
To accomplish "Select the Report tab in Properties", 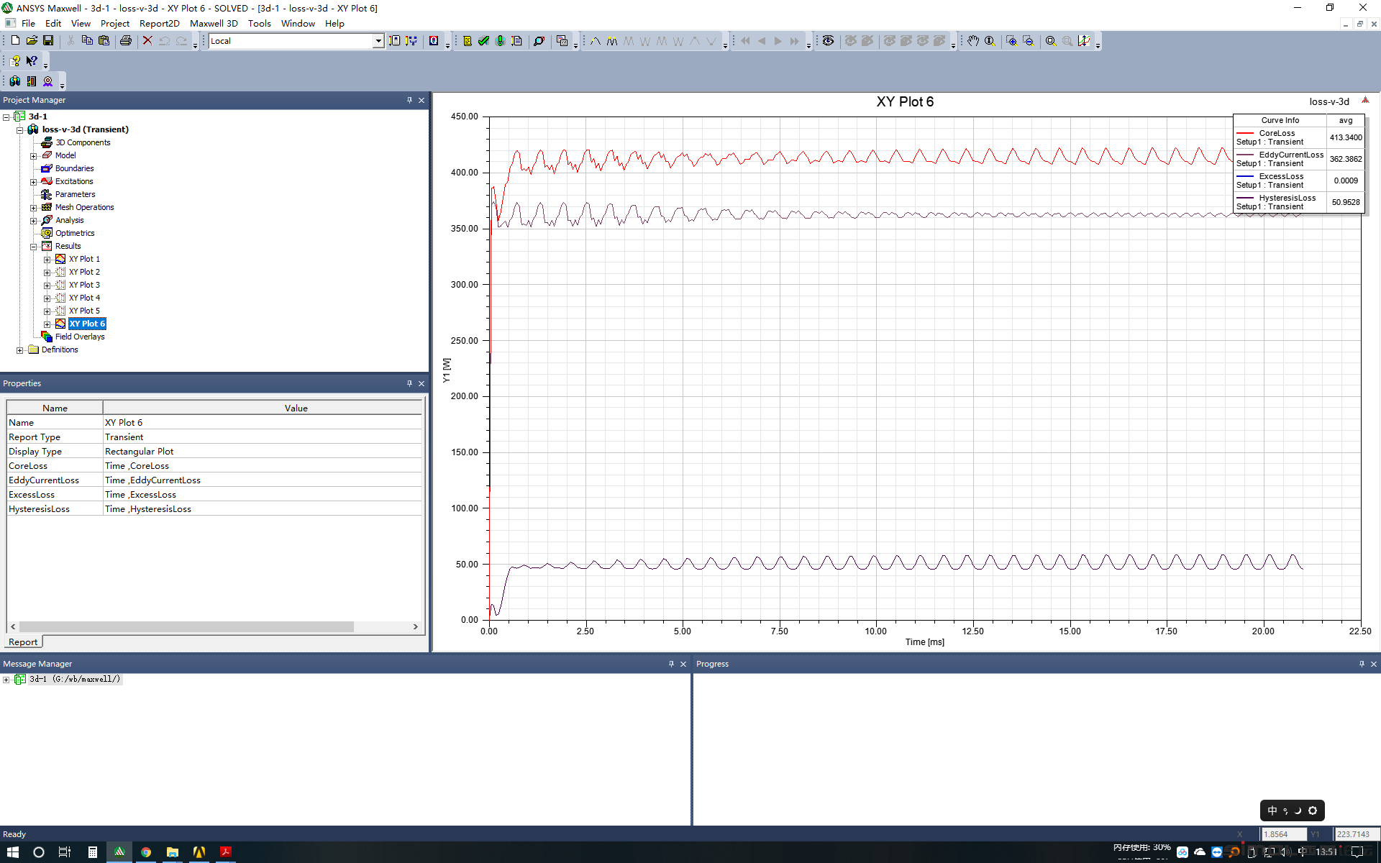I will (x=23, y=642).
